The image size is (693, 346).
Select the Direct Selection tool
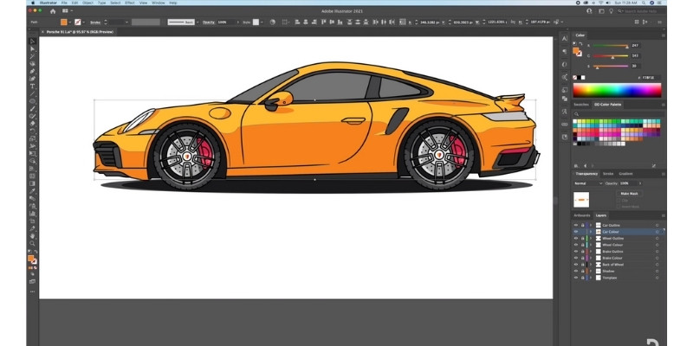32,48
